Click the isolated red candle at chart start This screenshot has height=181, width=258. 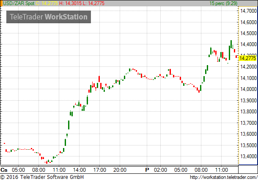point(5,143)
